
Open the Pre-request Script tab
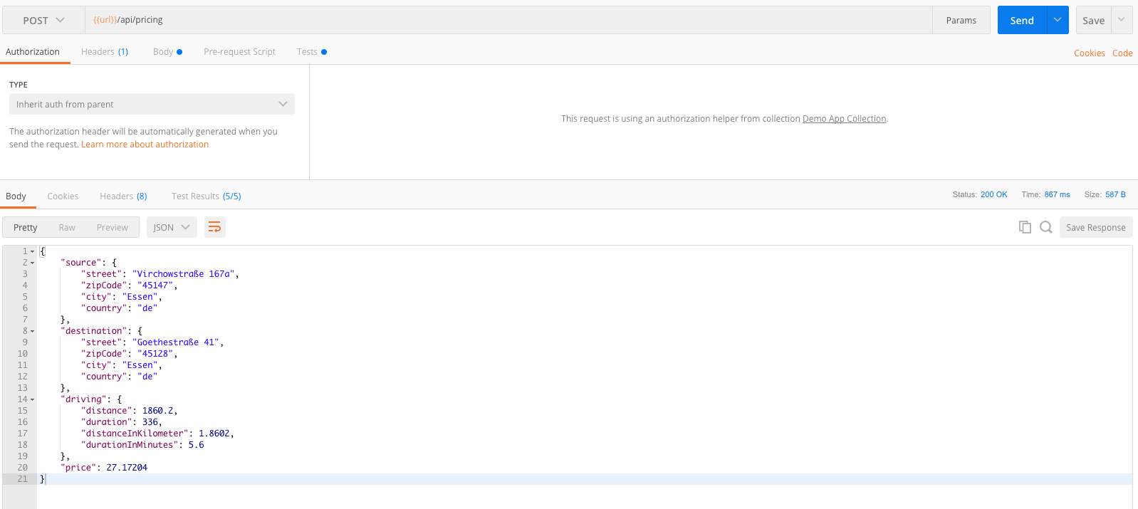coord(239,52)
